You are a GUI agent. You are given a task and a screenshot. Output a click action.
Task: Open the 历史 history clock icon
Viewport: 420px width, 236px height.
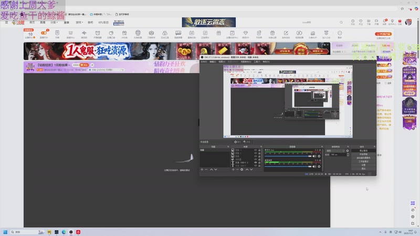(x=353, y=22)
